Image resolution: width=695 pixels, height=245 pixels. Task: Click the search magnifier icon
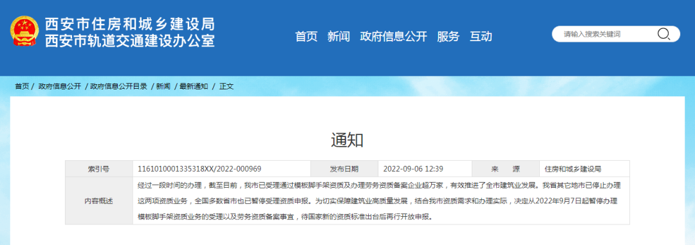coord(663,33)
